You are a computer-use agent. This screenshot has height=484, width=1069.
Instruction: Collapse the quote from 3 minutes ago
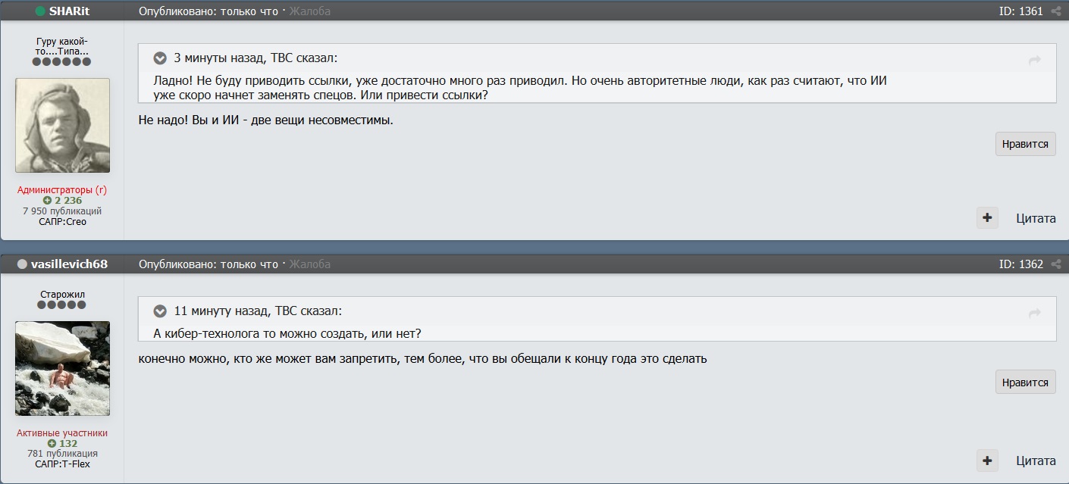160,58
